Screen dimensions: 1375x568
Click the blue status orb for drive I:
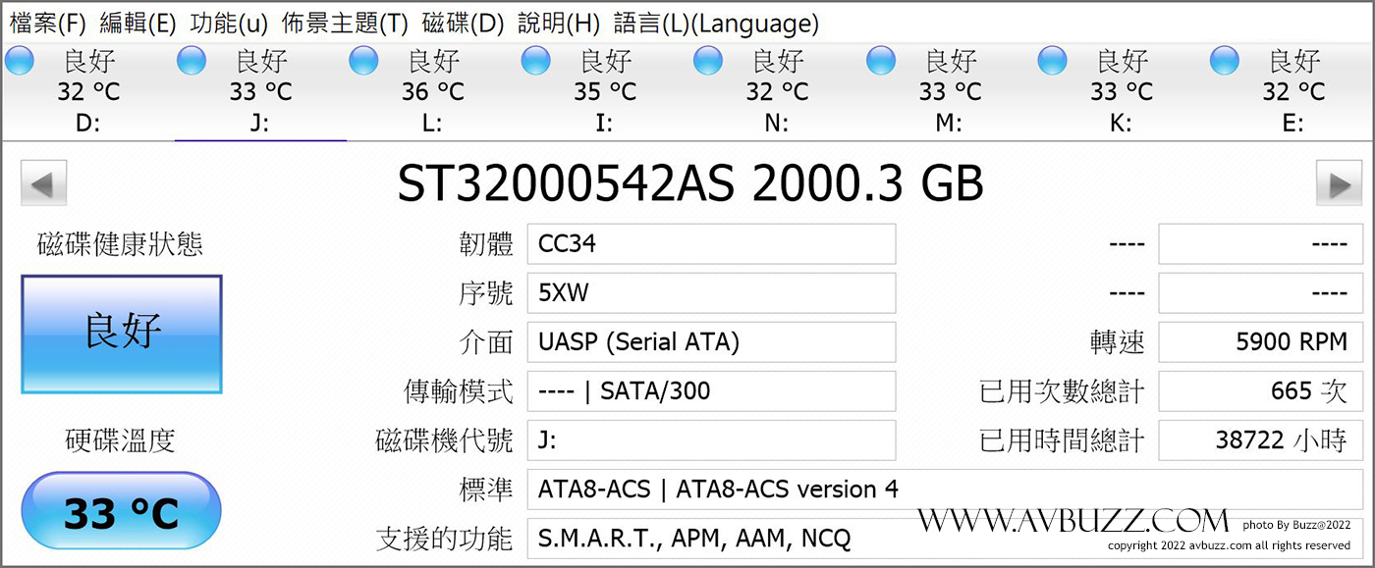click(x=536, y=61)
